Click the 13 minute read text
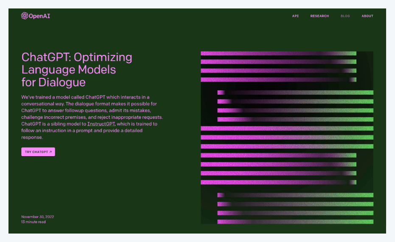The height and width of the screenshot is (242, 395). point(33,222)
